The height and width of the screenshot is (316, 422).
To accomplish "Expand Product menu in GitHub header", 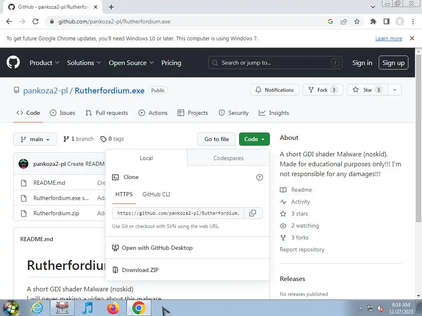I will tap(45, 63).
